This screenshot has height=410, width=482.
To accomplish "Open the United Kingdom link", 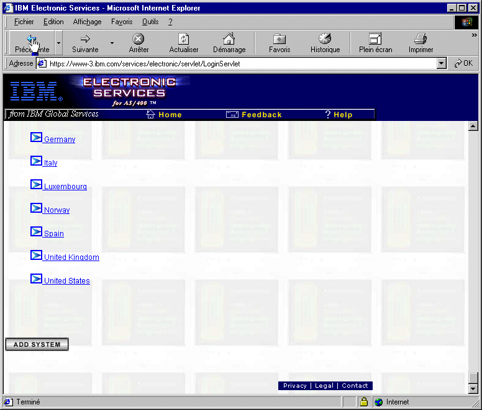I will 71,257.
